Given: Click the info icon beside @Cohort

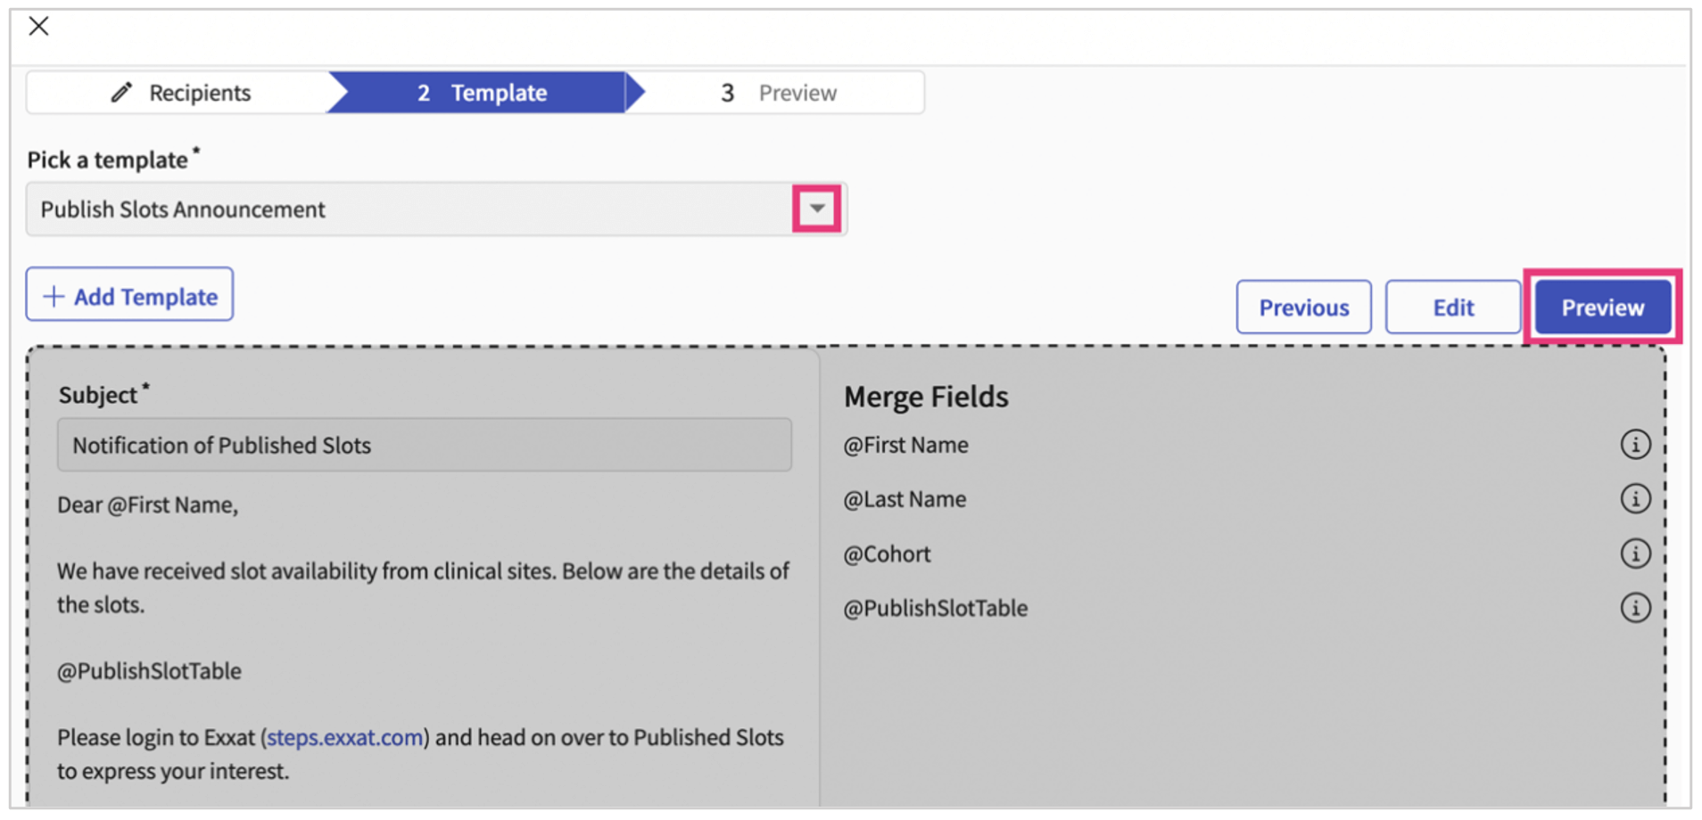Looking at the screenshot, I should coord(1635,553).
